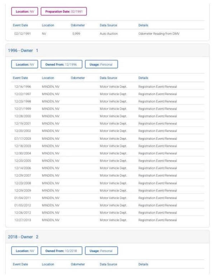Image resolution: width=215 pixels, height=278 pixels.
Task: Click the Usage: Personal badge under Owner 2
Action: point(101,251)
